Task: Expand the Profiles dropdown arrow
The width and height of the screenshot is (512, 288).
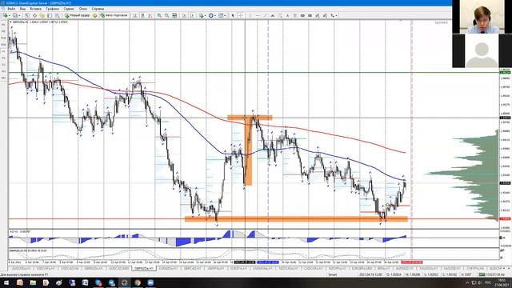Action: click(19, 15)
